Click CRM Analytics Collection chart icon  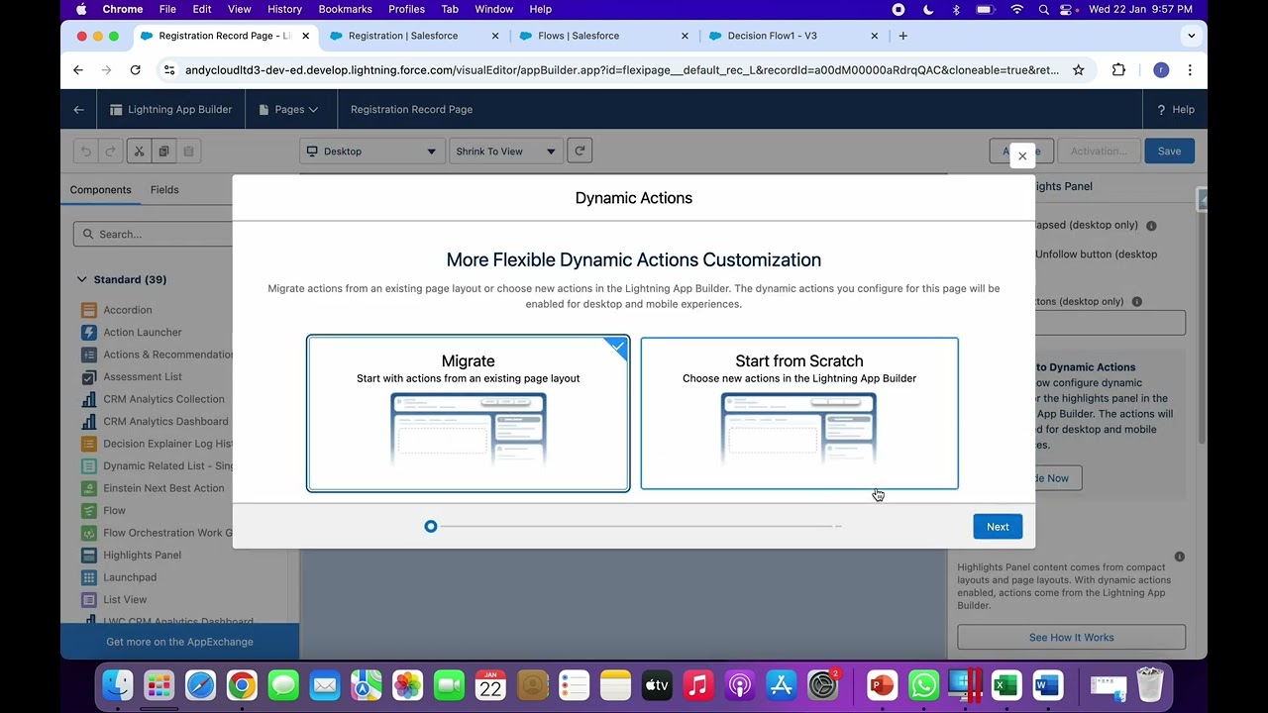(88, 399)
